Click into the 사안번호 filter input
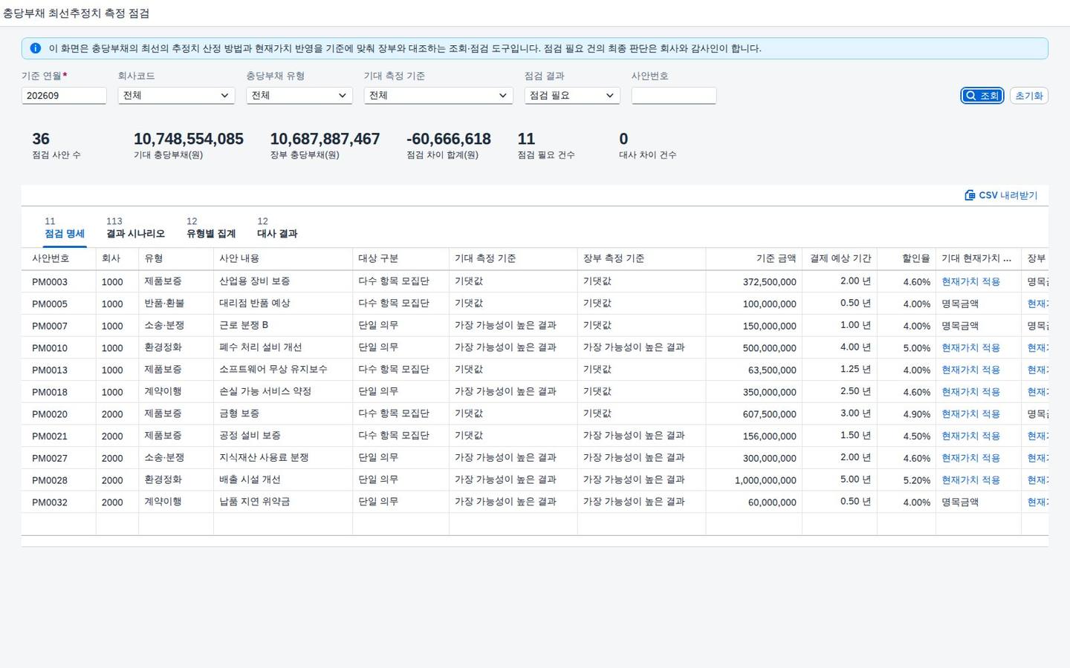 pyautogui.click(x=674, y=96)
